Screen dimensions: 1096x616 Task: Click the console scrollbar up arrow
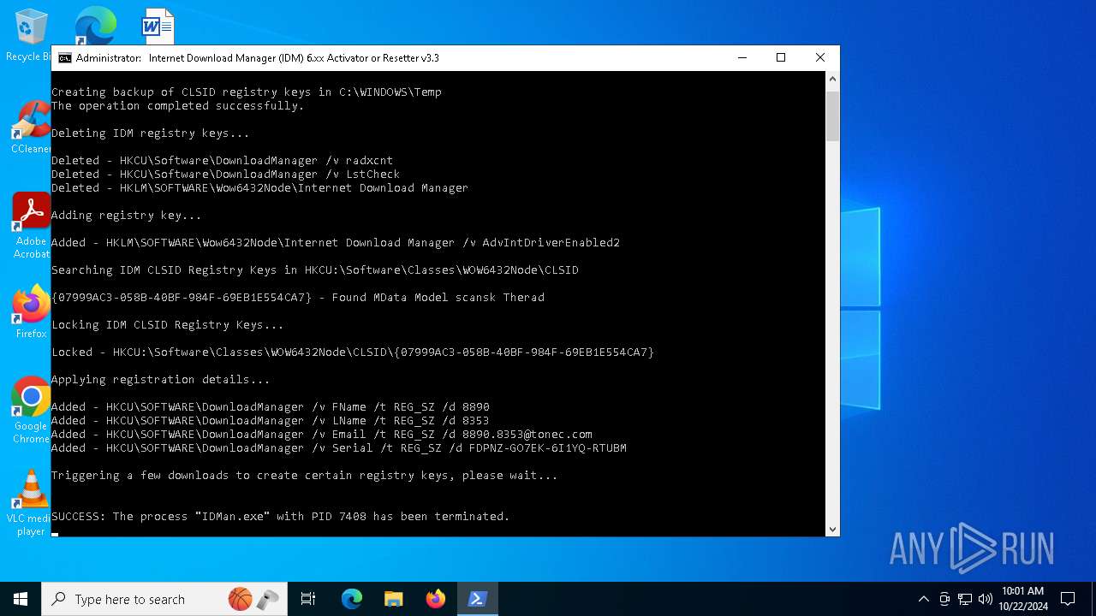(832, 79)
